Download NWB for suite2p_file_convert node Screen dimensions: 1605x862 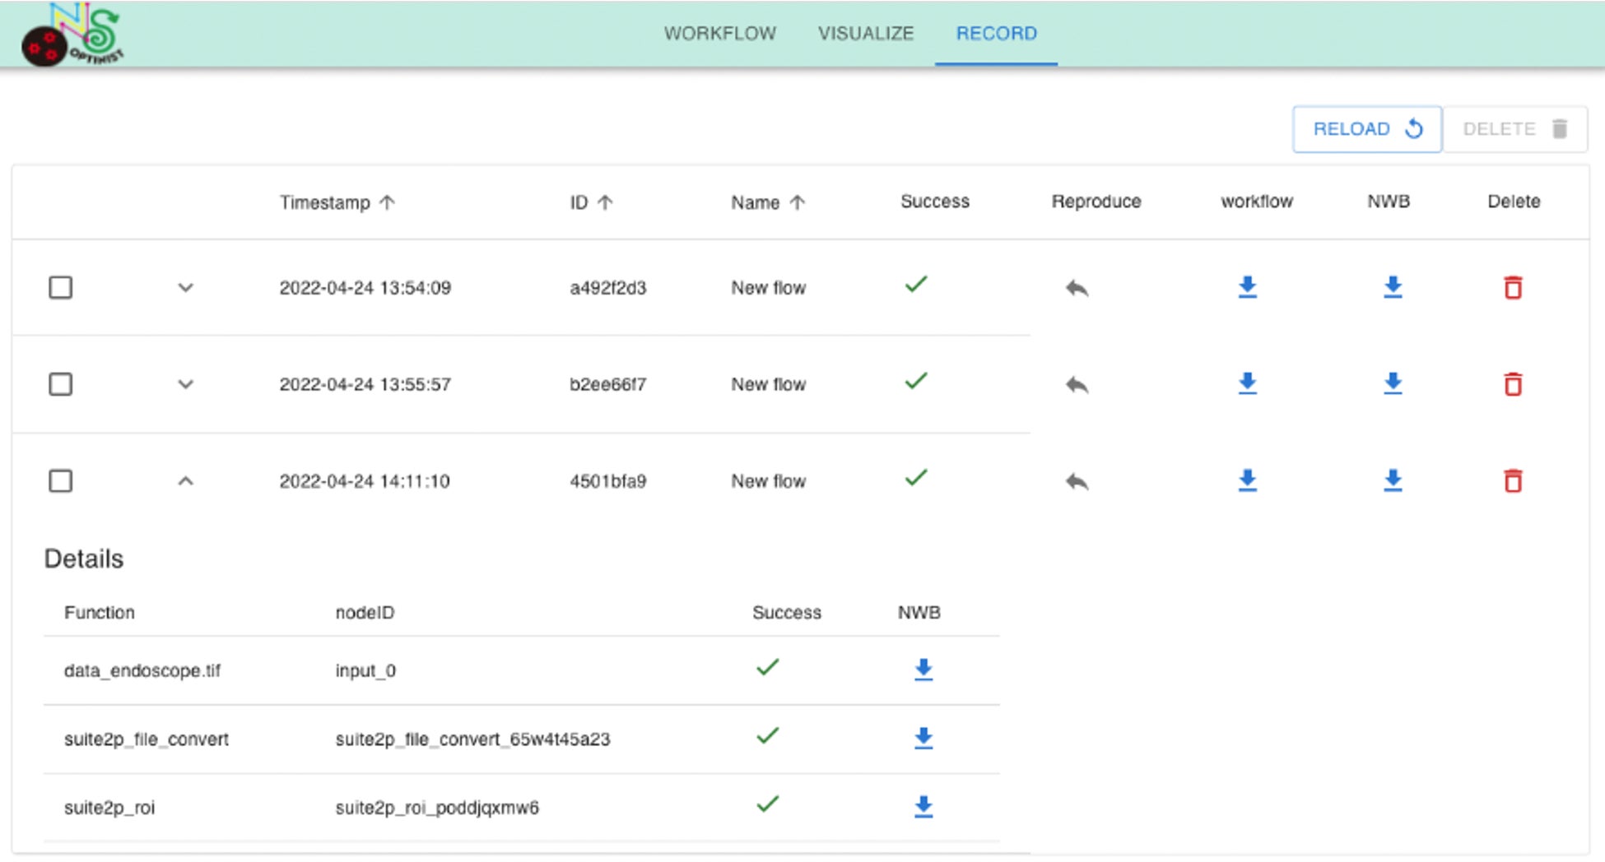click(x=923, y=739)
